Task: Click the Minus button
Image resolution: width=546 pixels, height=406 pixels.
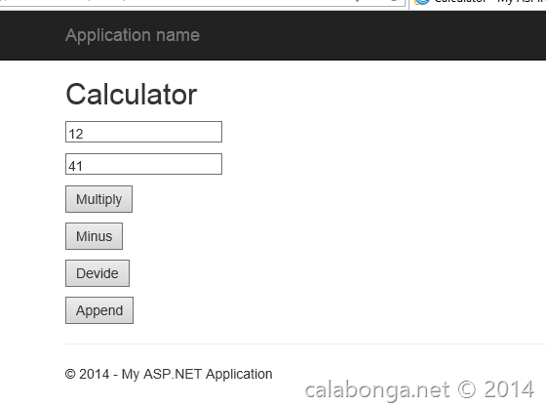Action: 94,236
